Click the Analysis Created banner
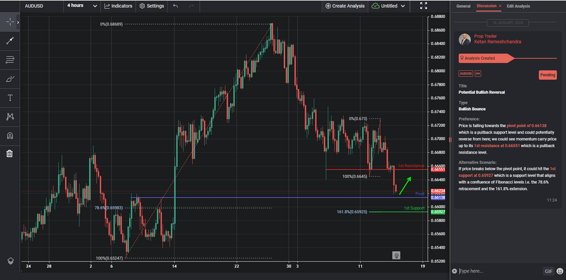 485,58
